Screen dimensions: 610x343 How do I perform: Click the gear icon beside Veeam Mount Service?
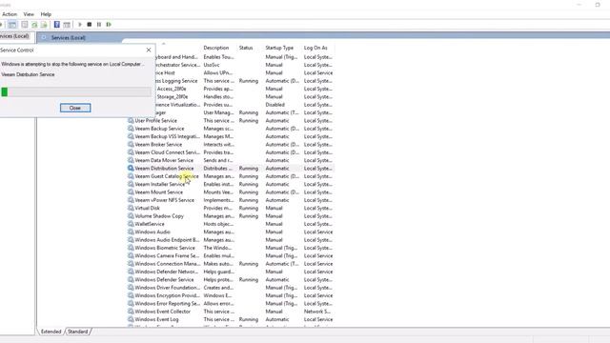[x=131, y=192]
